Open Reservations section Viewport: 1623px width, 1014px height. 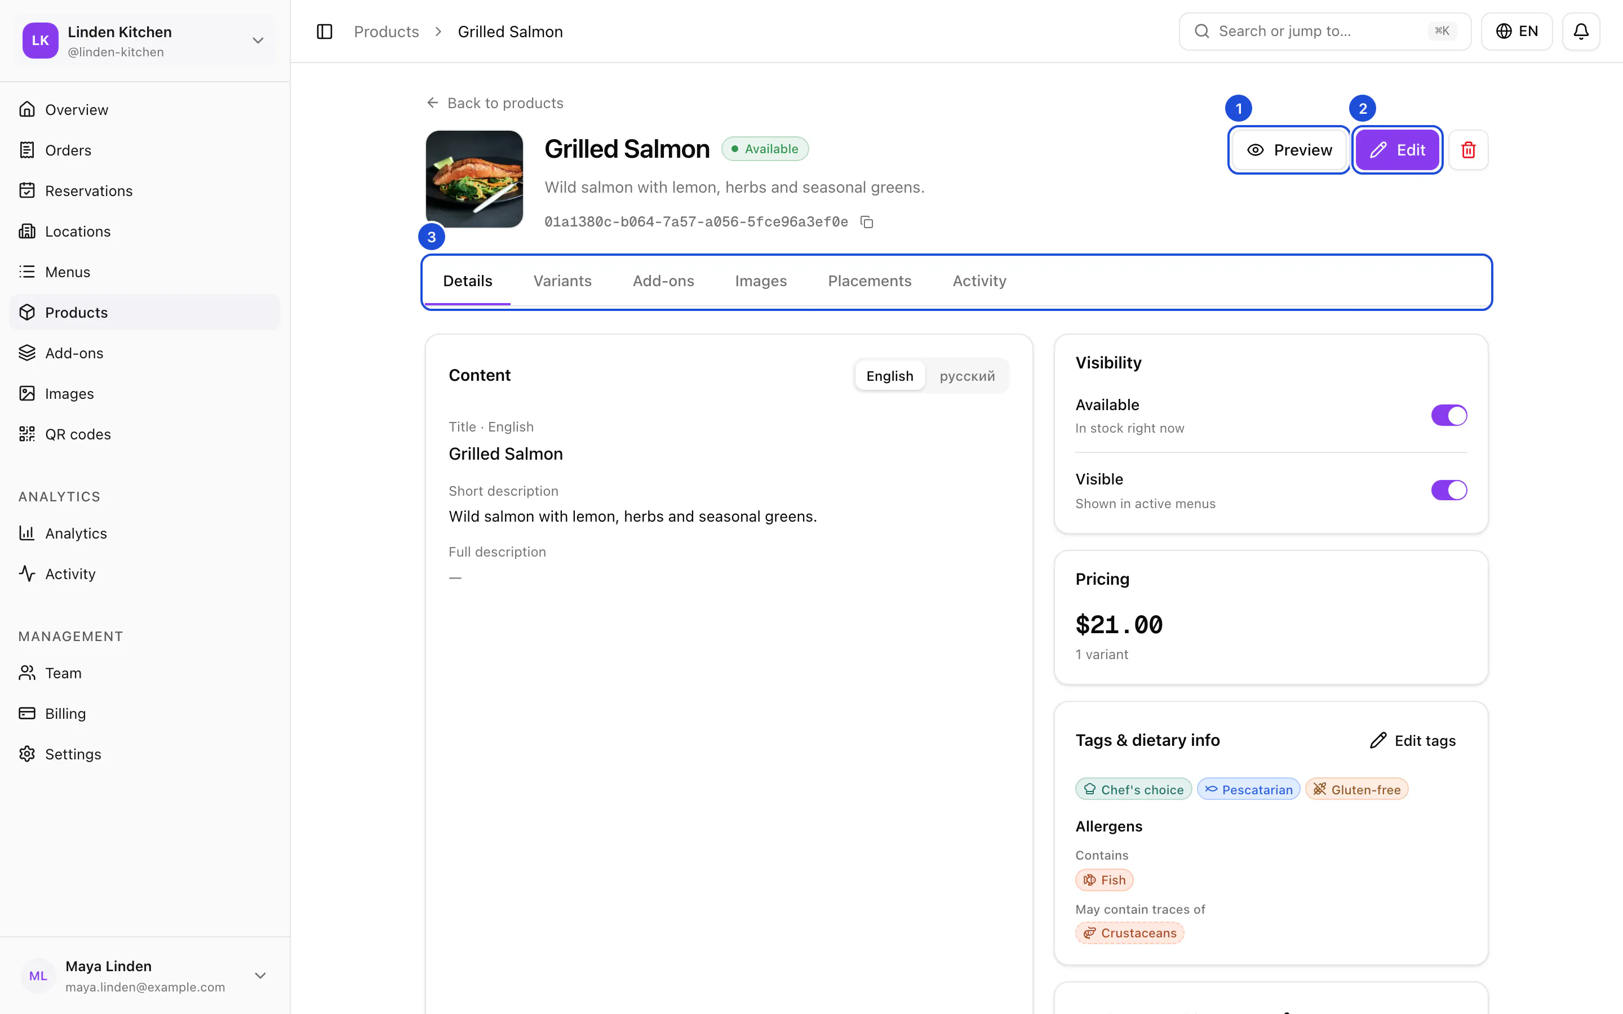[145, 190]
